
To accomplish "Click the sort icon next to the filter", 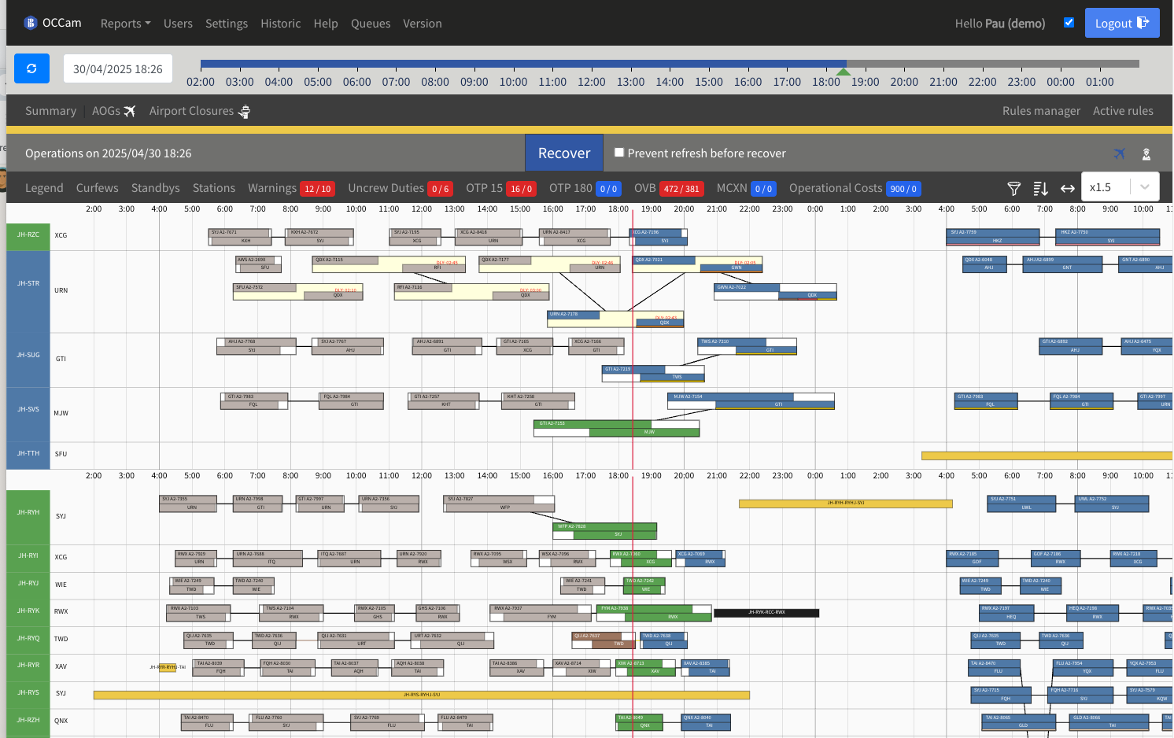I will 1040,188.
